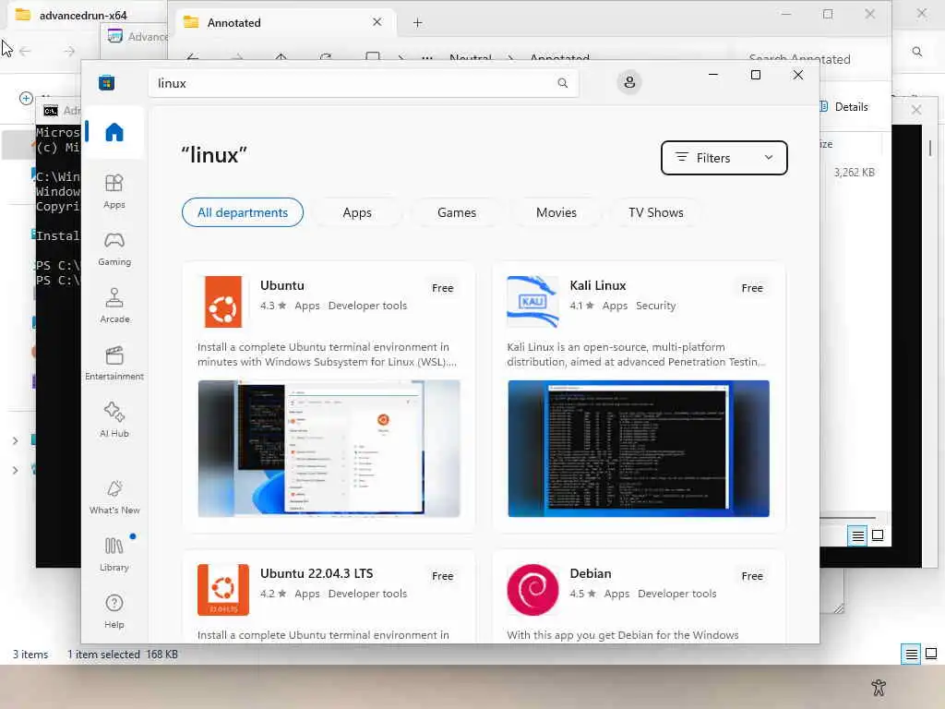Viewport: 945px width, 709px height.
Task: Open the Home tab in Microsoft Store sidebar
Action: pos(114,132)
